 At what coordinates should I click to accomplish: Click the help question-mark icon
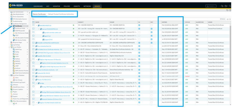coord(230,10)
